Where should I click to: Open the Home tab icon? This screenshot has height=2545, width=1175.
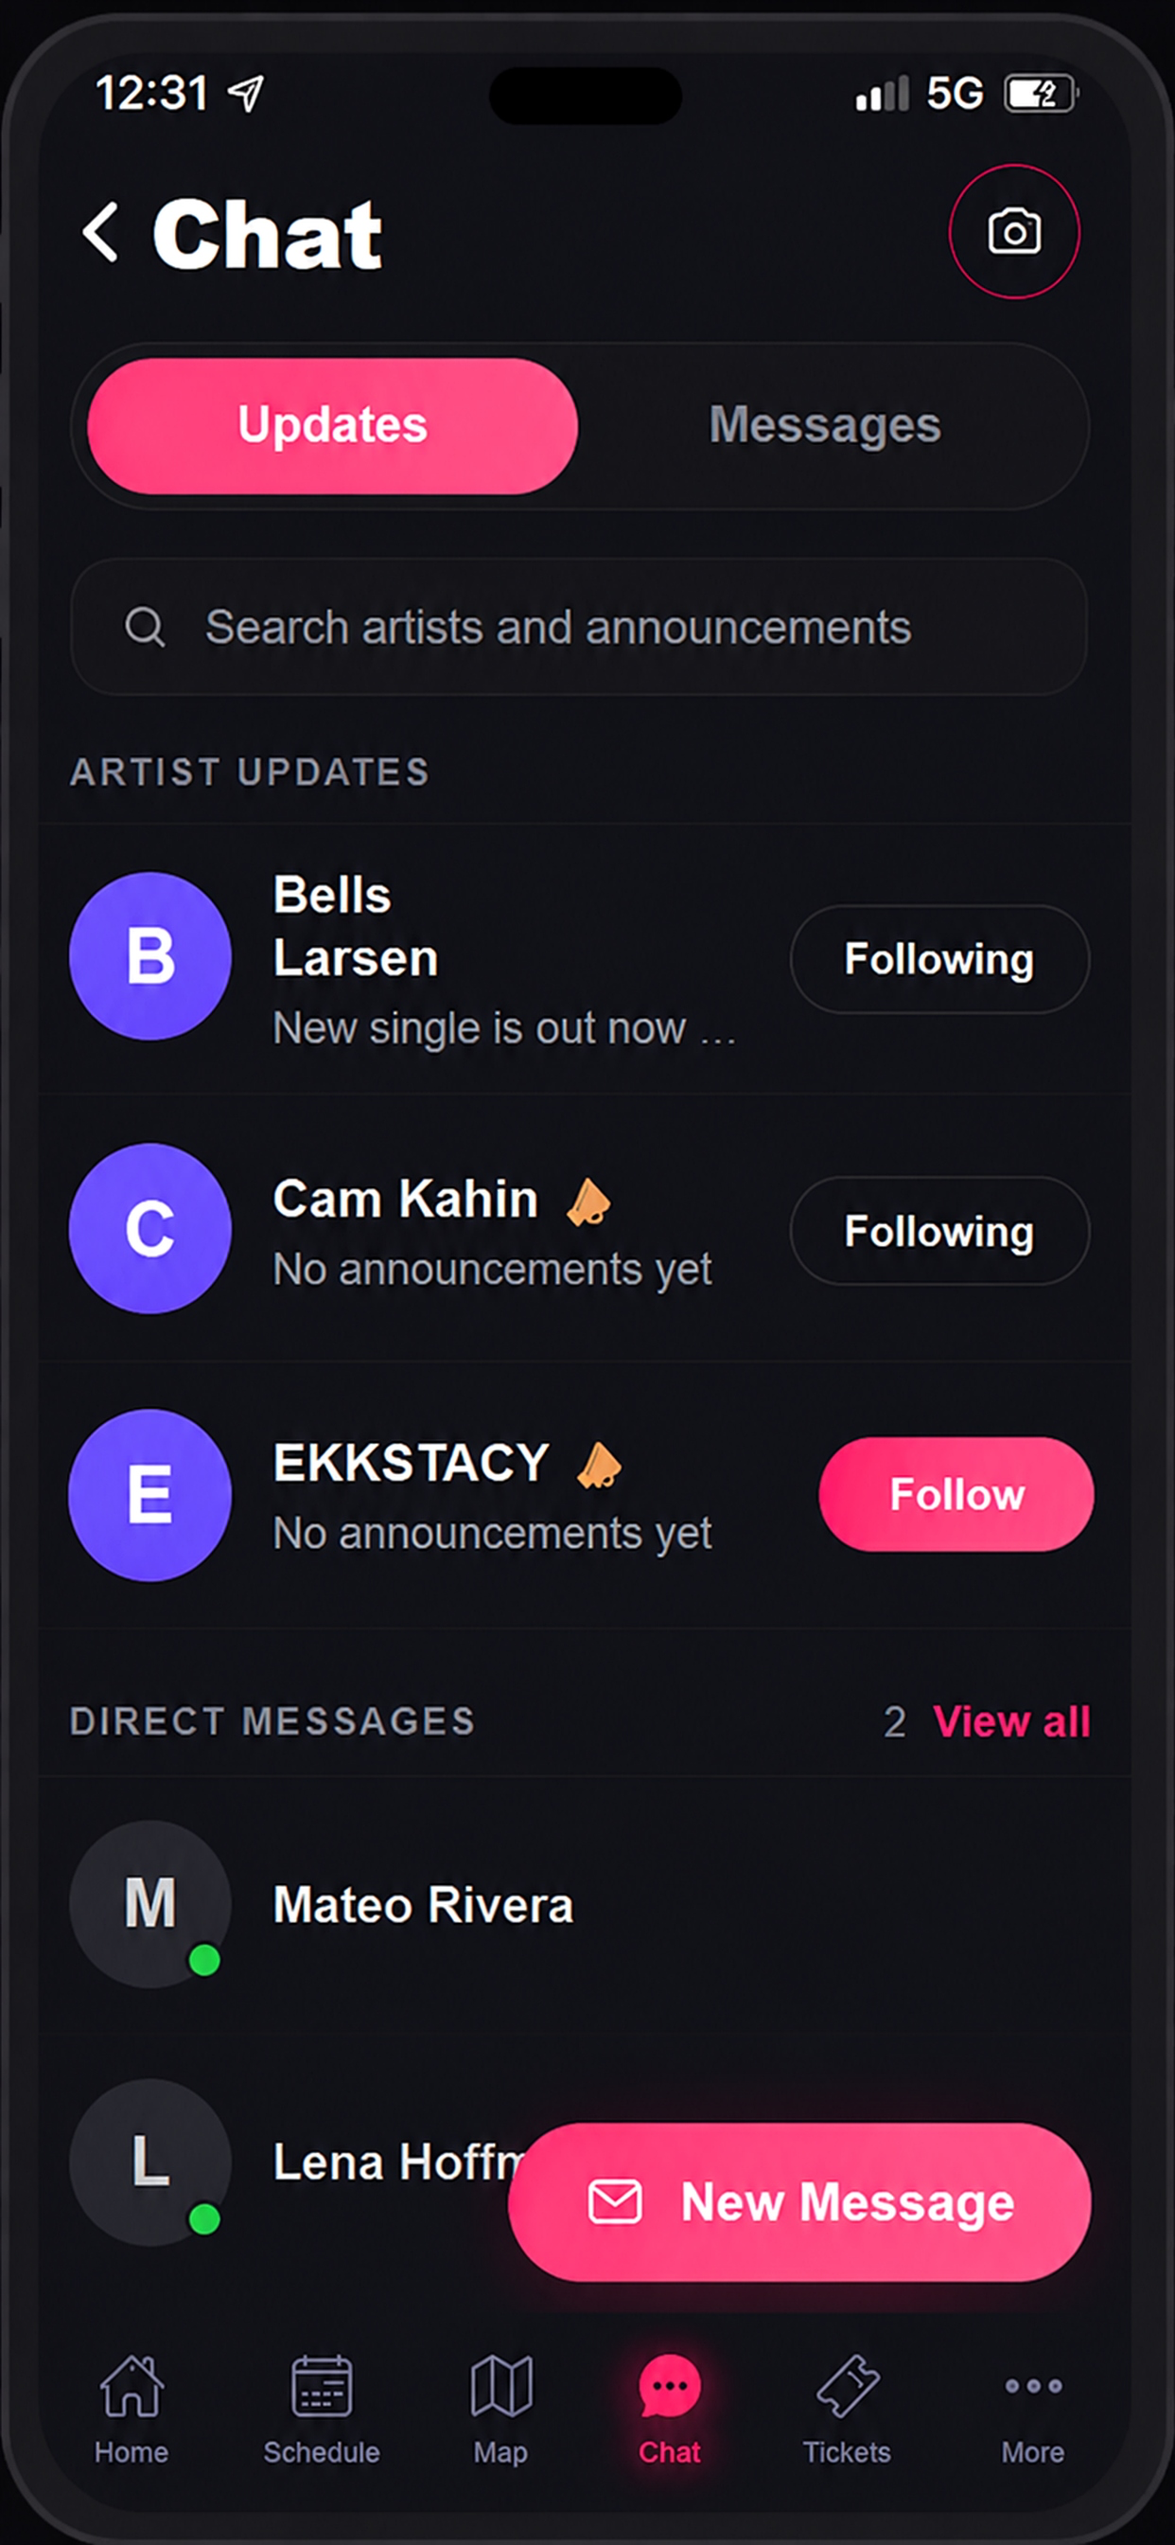(x=132, y=2385)
